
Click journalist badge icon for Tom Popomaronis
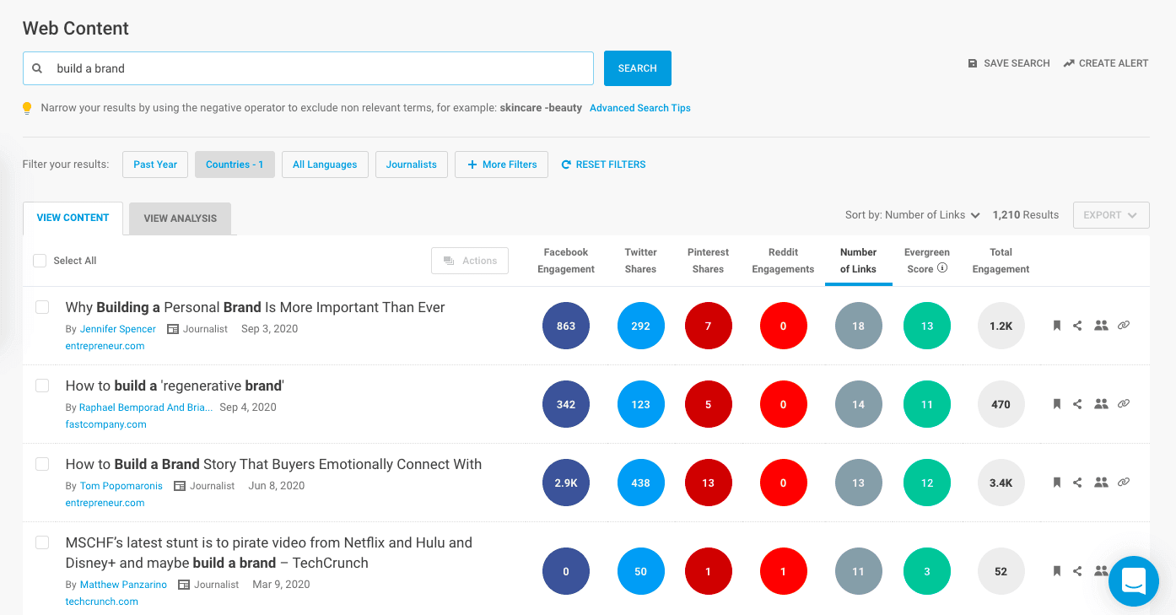(x=180, y=486)
